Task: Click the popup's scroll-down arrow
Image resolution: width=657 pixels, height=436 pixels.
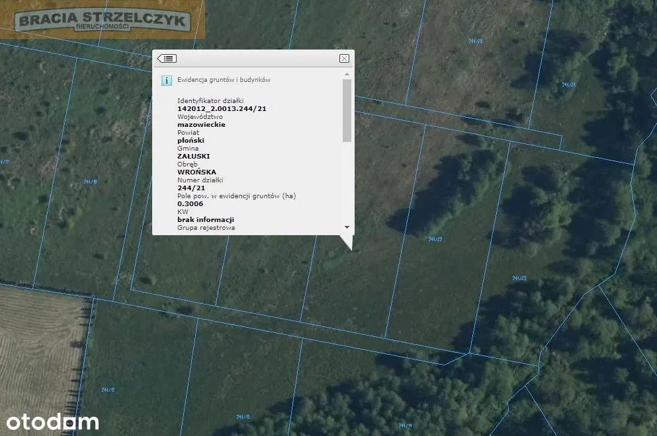Action: pos(347,227)
